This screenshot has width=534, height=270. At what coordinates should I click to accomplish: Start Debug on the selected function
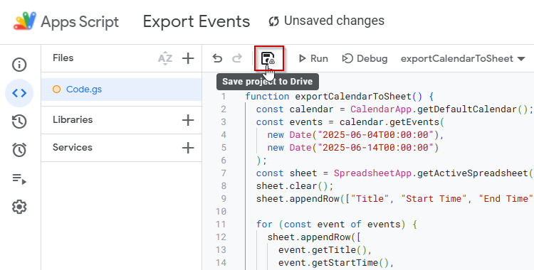365,58
